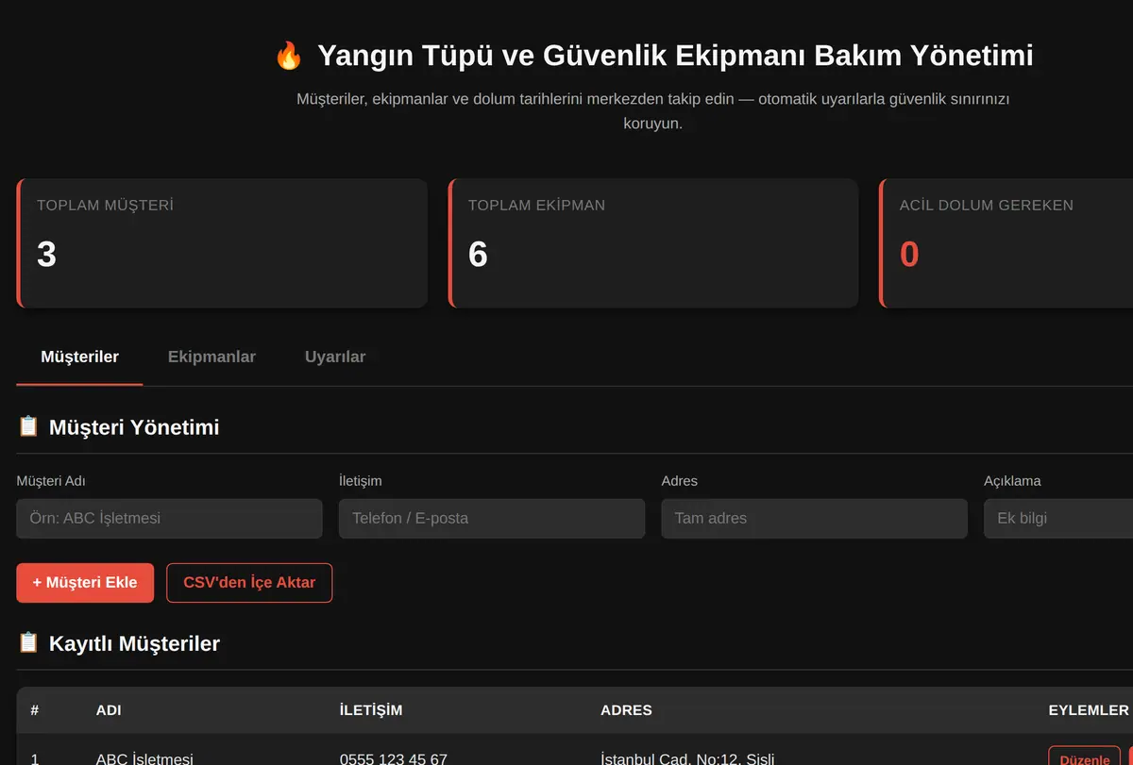Click the EYLEMLER column header

click(1089, 710)
